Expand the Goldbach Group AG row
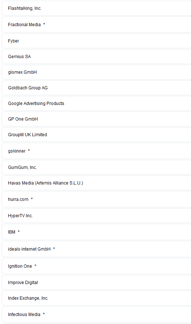This screenshot has width=191, height=324. 96,88
